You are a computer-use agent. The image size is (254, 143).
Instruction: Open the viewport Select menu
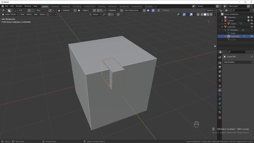(29, 14)
